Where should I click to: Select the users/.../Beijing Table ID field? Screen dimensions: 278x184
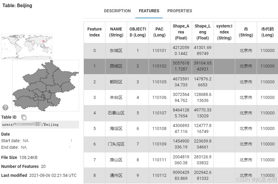point(40,125)
